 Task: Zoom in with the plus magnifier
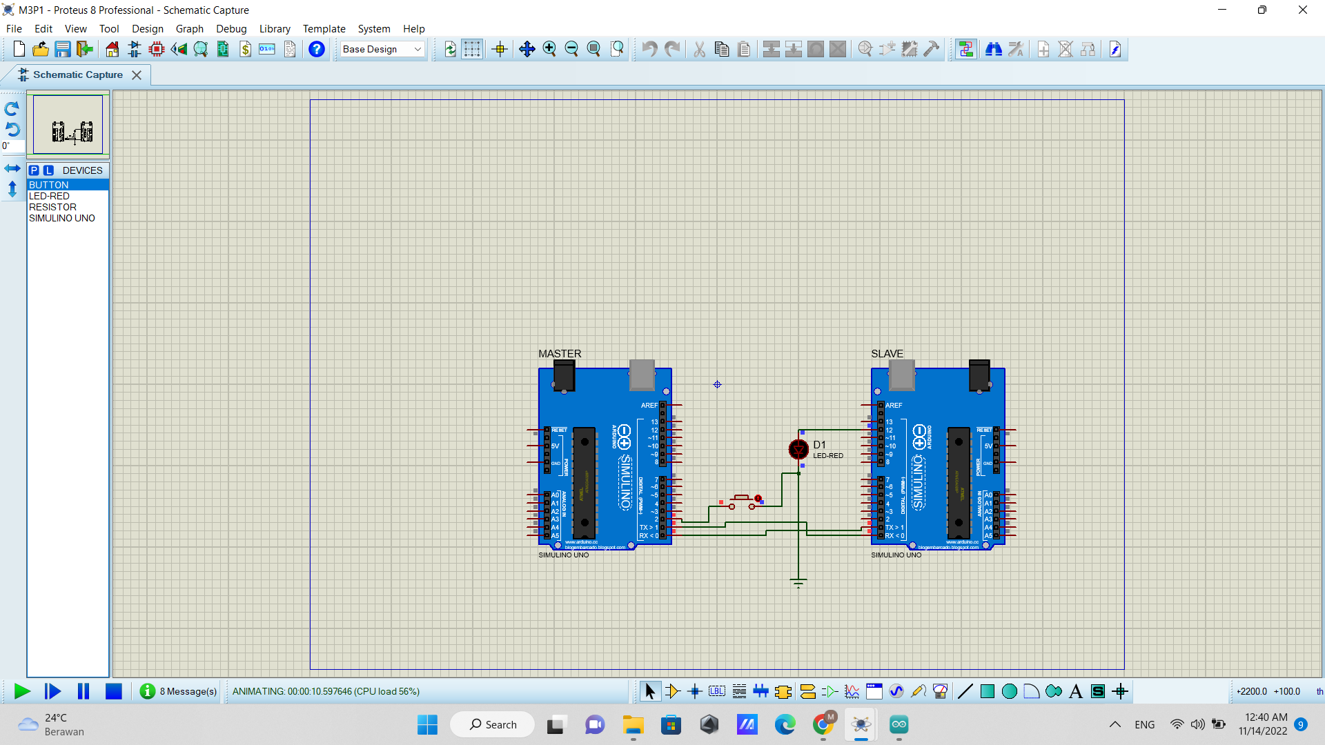click(x=549, y=49)
